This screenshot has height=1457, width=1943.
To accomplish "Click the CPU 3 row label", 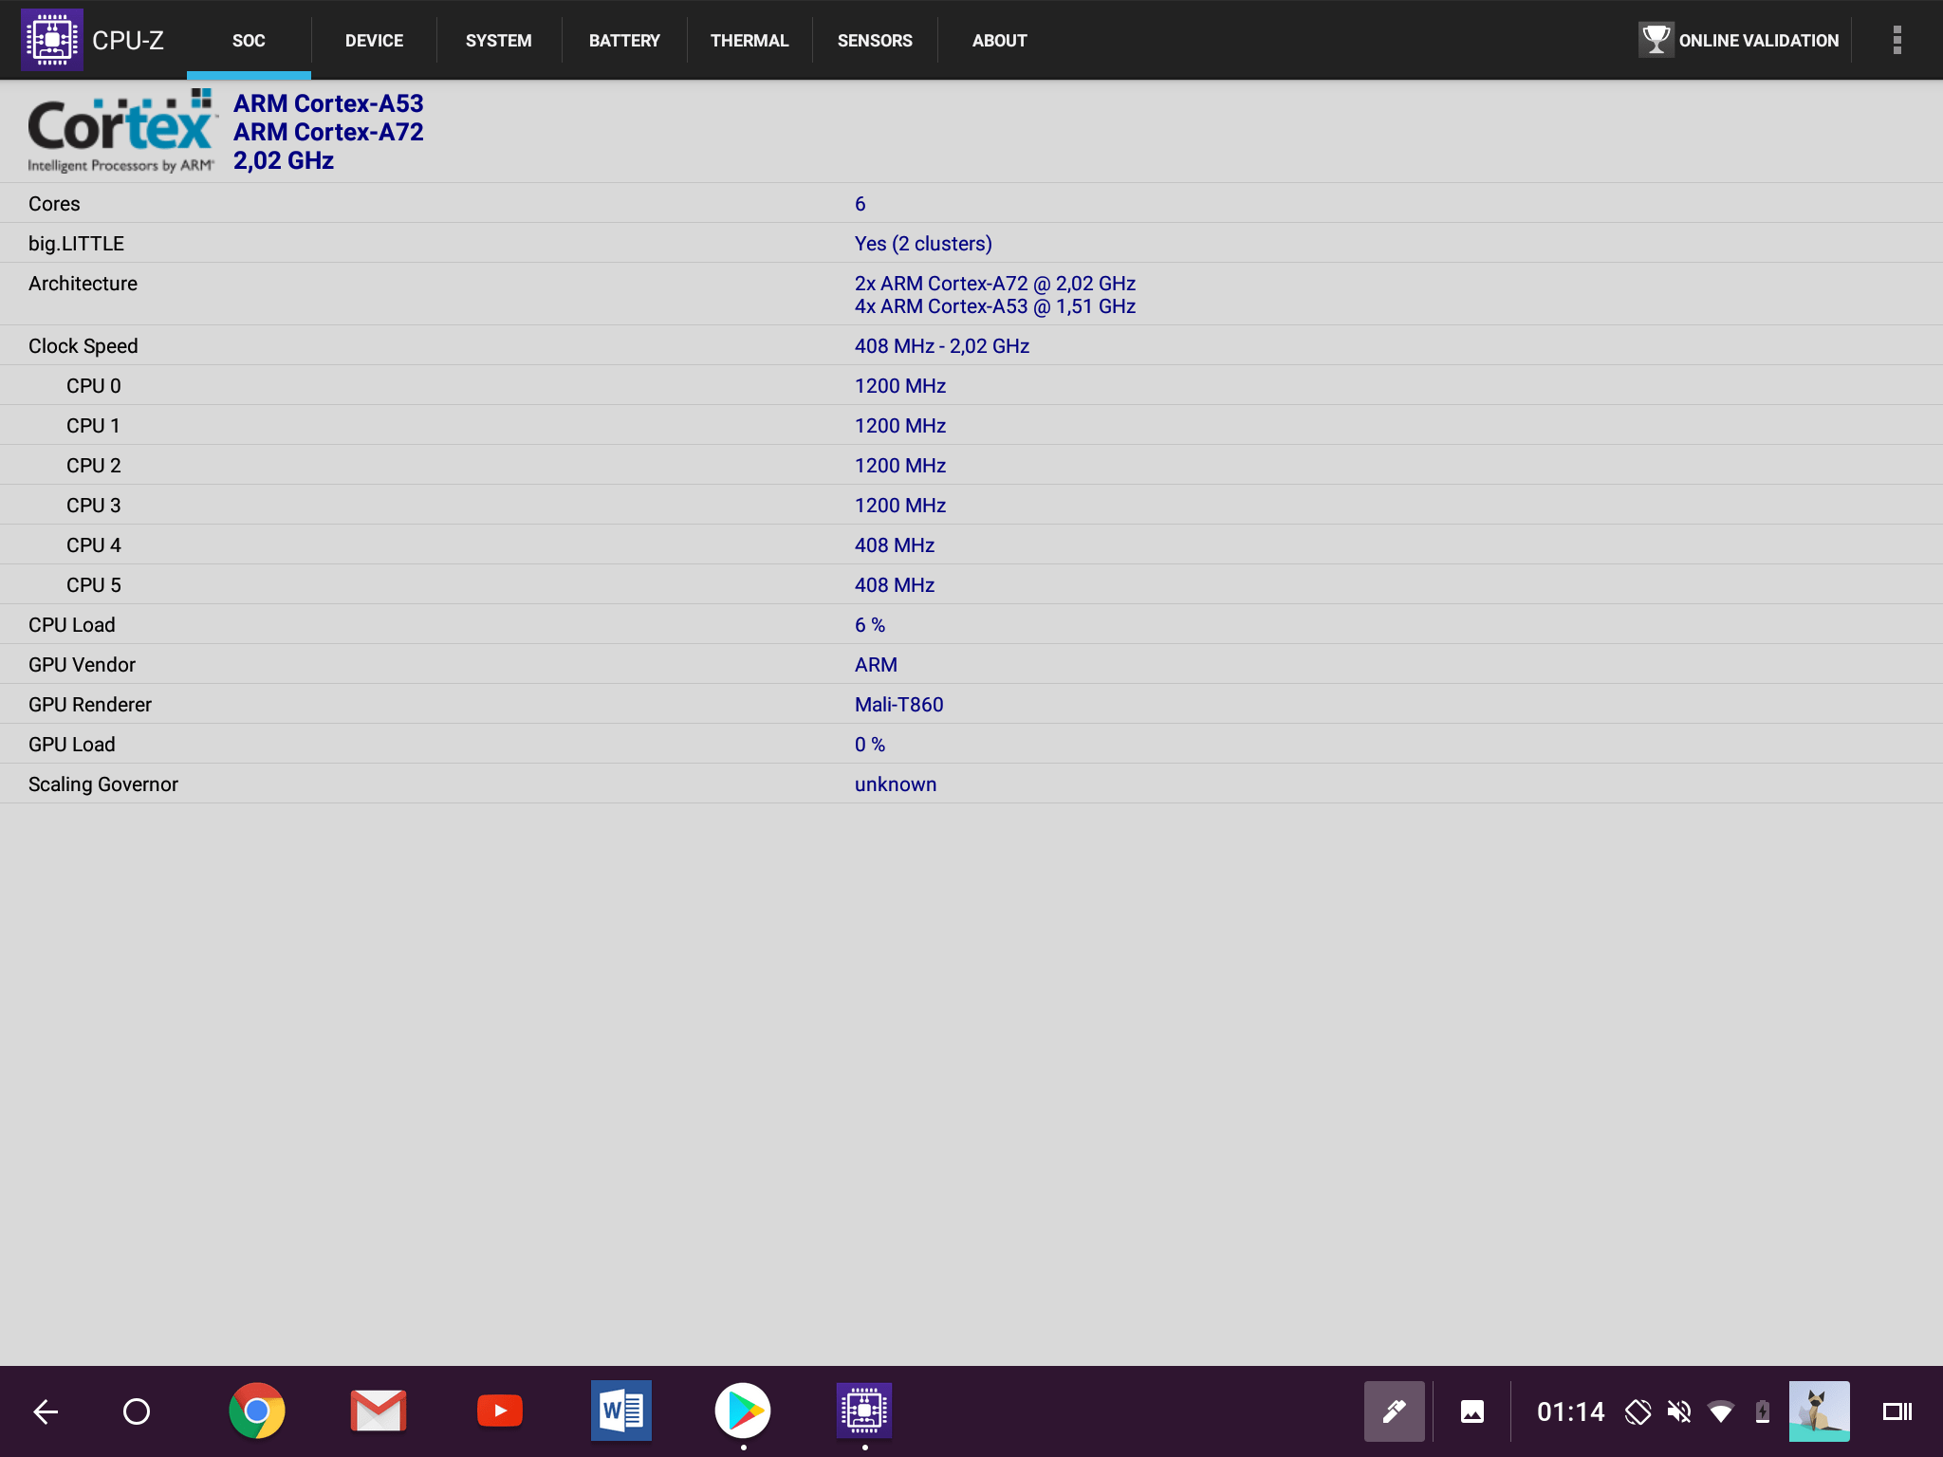I will [x=94, y=506].
